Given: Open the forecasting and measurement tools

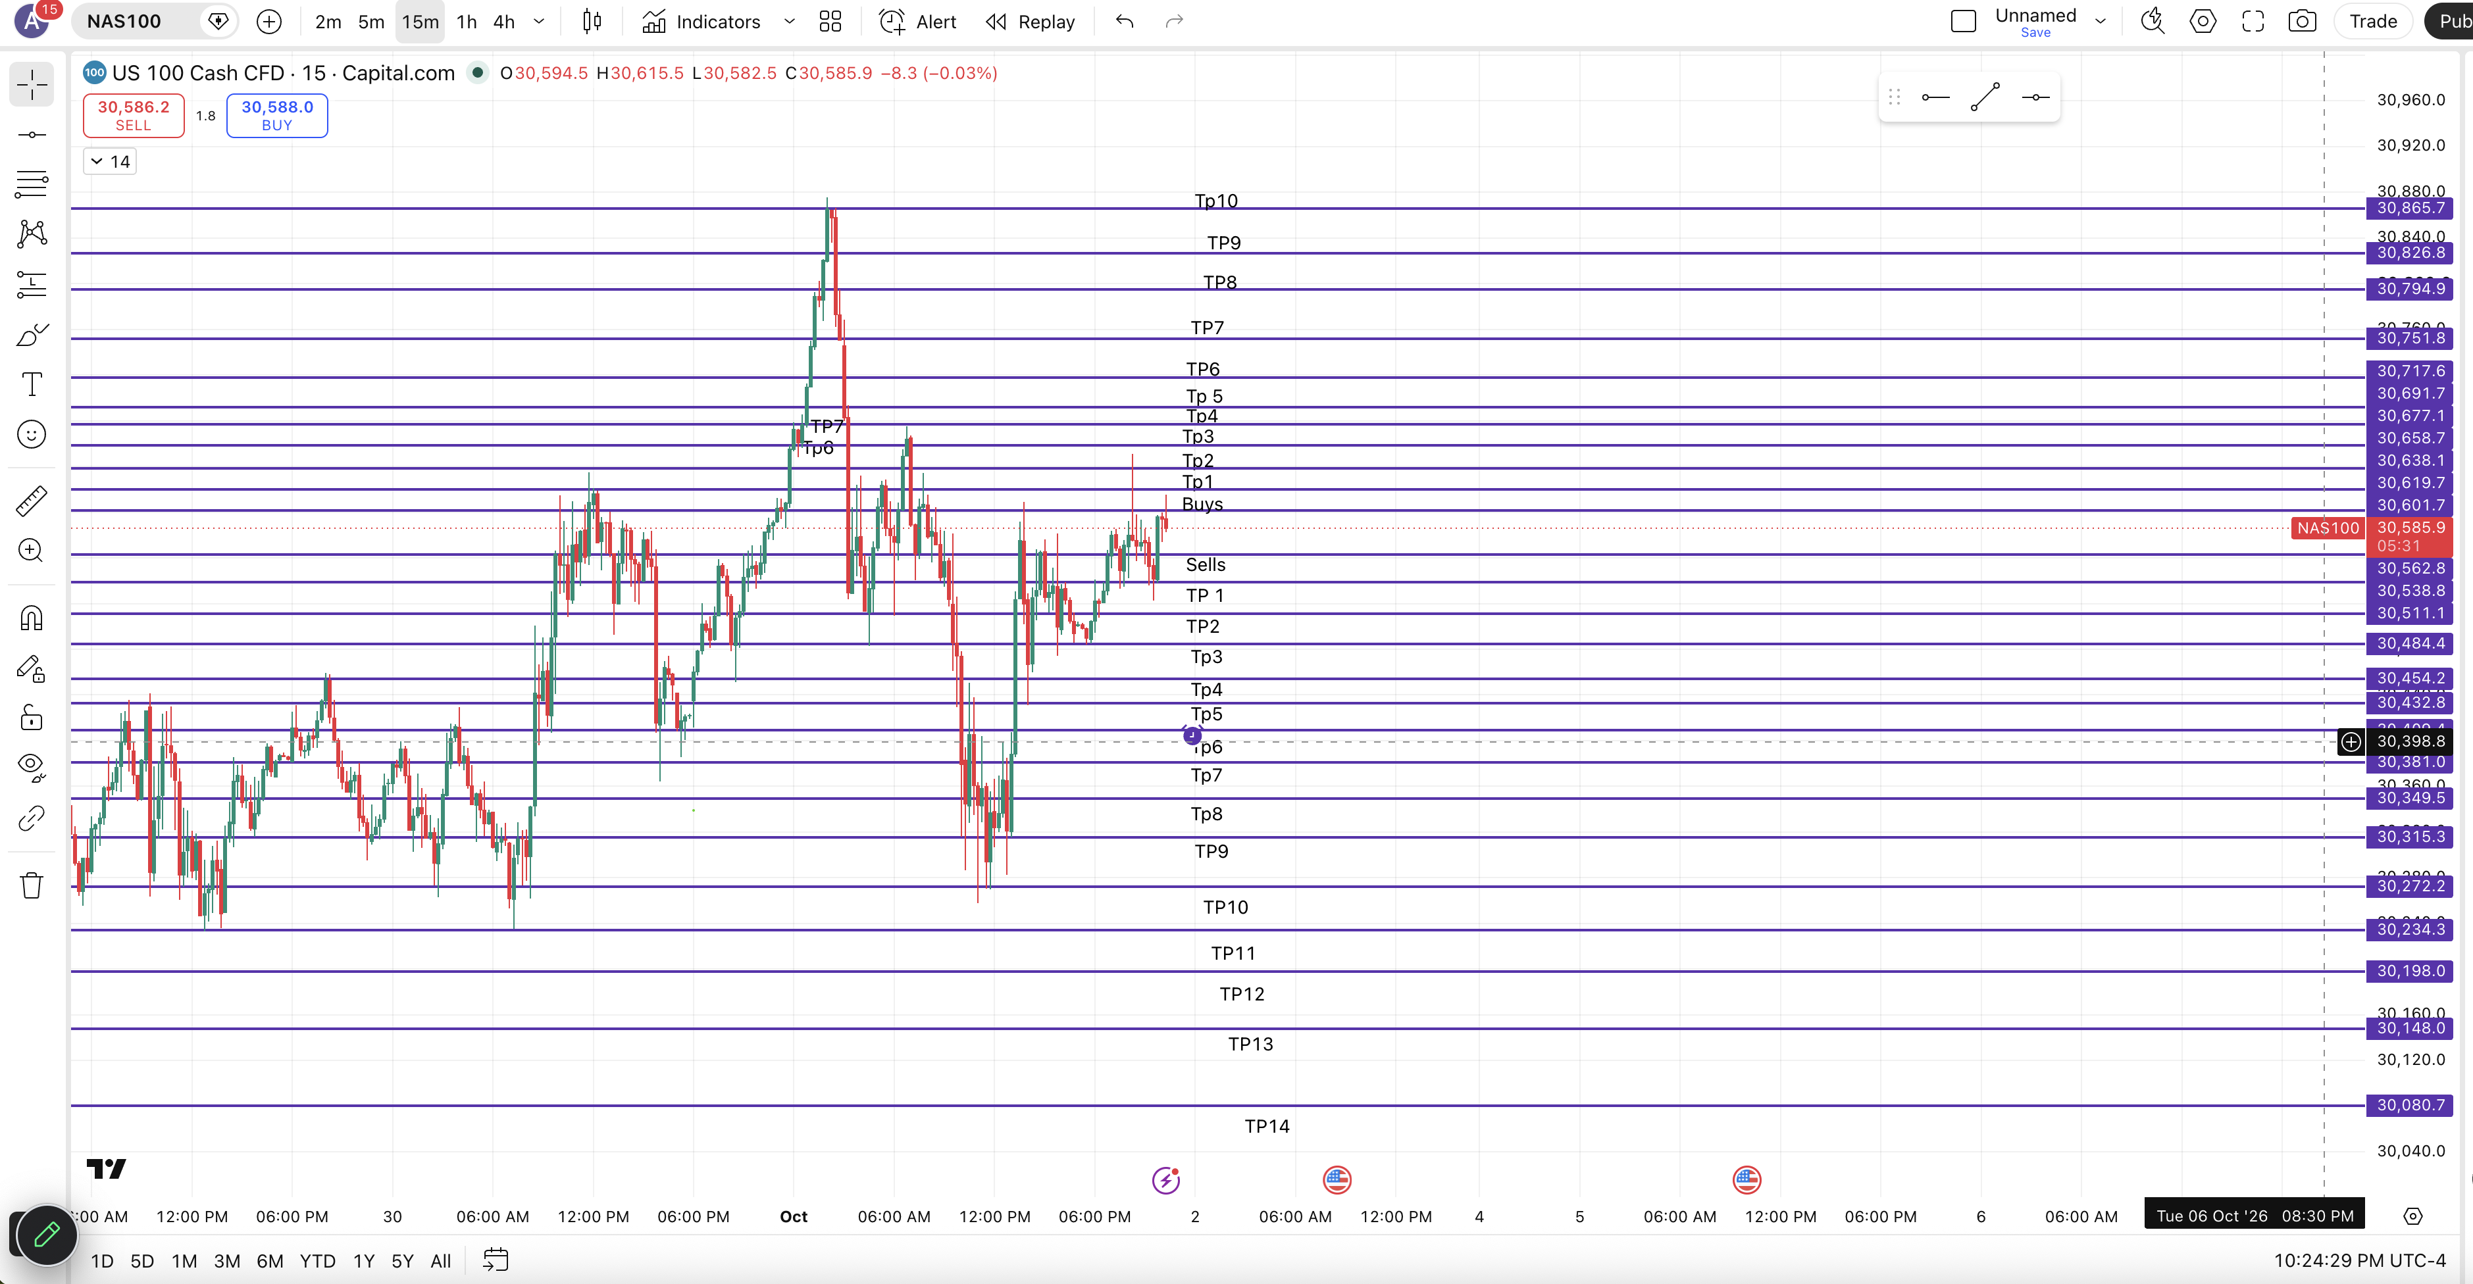Looking at the screenshot, I should coord(32,284).
